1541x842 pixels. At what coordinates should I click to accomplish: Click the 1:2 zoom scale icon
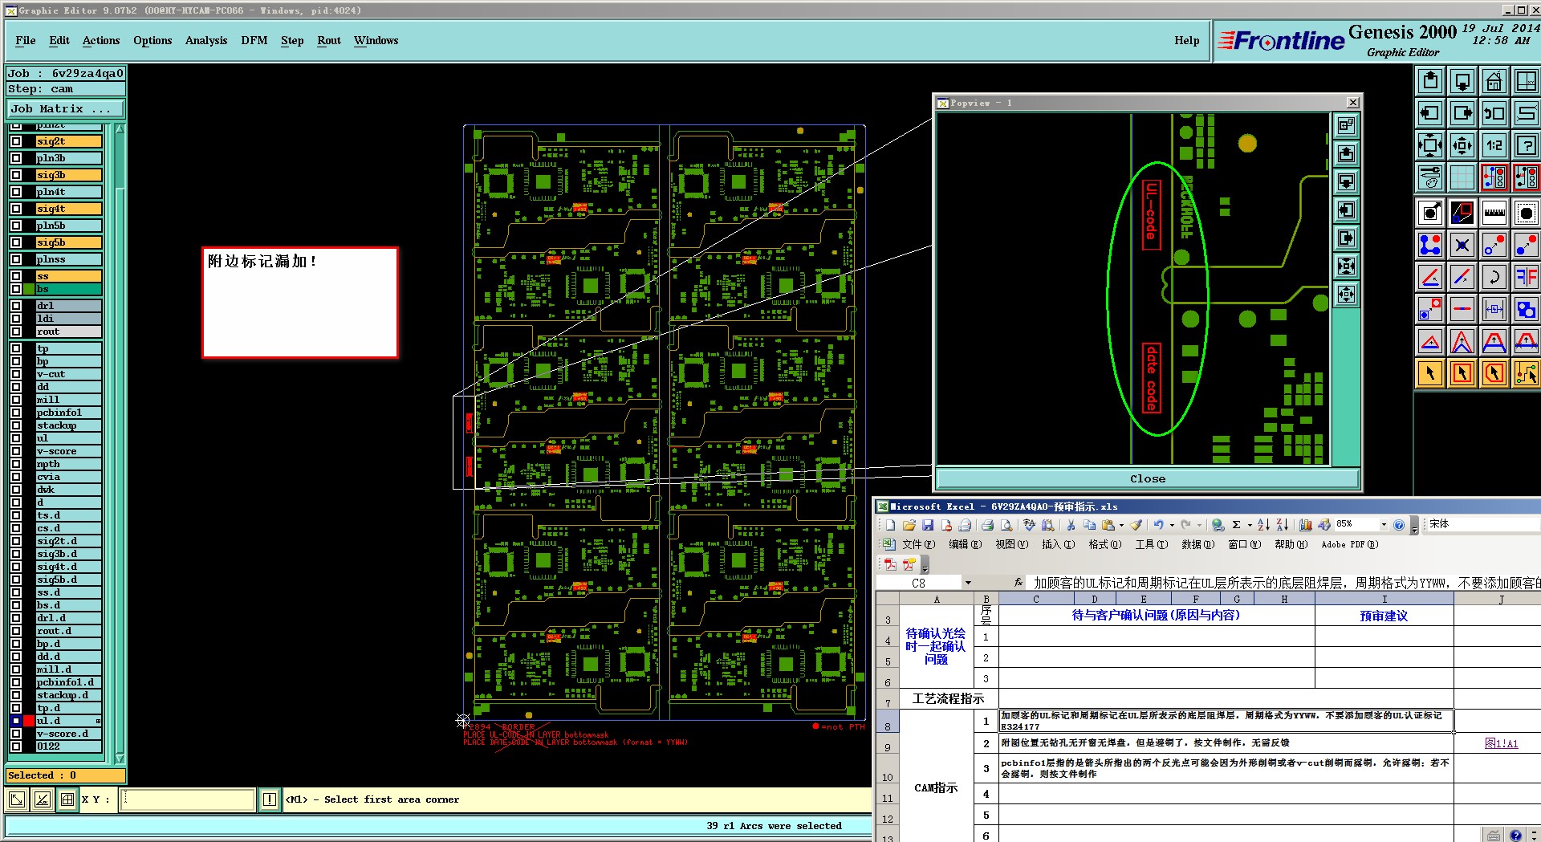tap(1494, 145)
